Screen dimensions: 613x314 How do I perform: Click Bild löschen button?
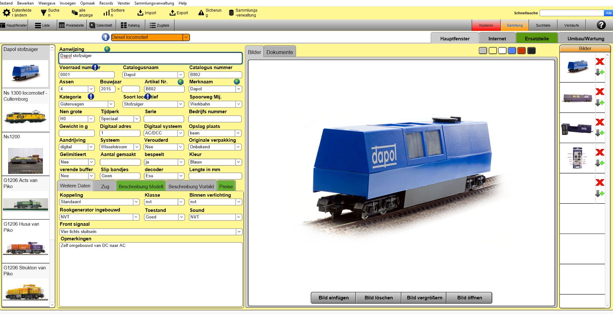pyautogui.click(x=378, y=298)
